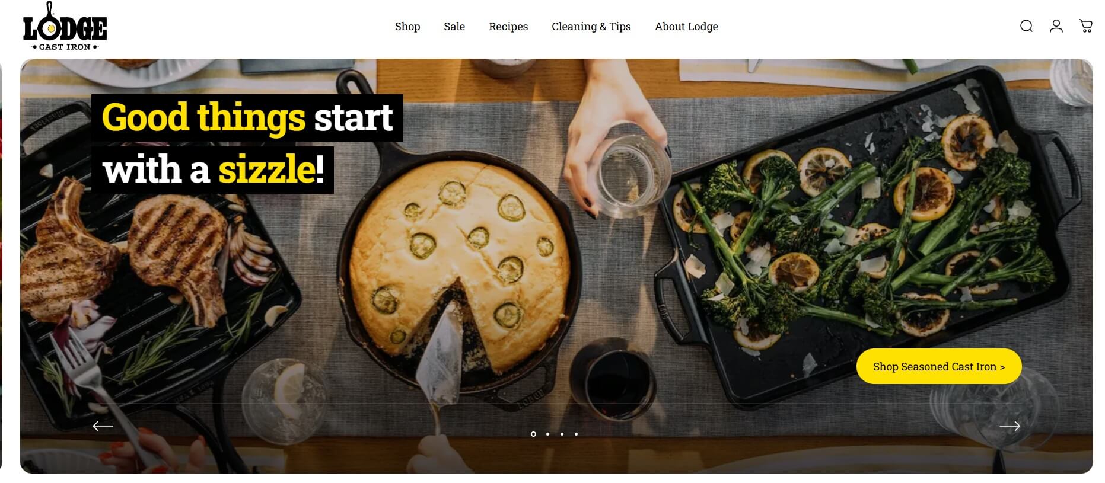1105x483 pixels.
Task: Click the 'Good things start' headline
Action: (x=247, y=117)
